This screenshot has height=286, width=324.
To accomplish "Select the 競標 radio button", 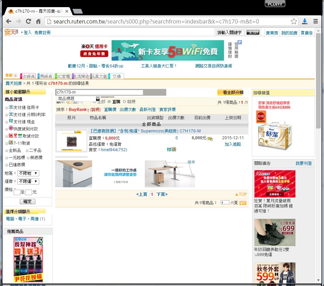I will [x=124, y=101].
